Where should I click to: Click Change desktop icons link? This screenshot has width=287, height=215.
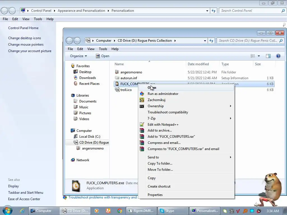(25, 38)
